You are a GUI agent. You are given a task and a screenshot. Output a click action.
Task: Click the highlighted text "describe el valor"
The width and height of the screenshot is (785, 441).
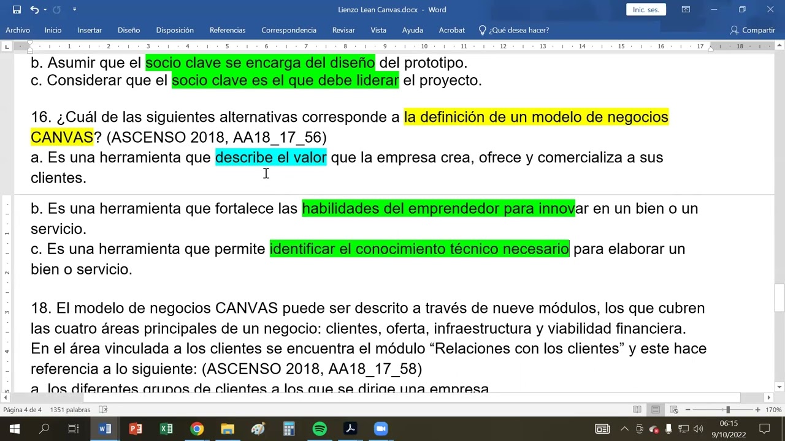pyautogui.click(x=270, y=157)
